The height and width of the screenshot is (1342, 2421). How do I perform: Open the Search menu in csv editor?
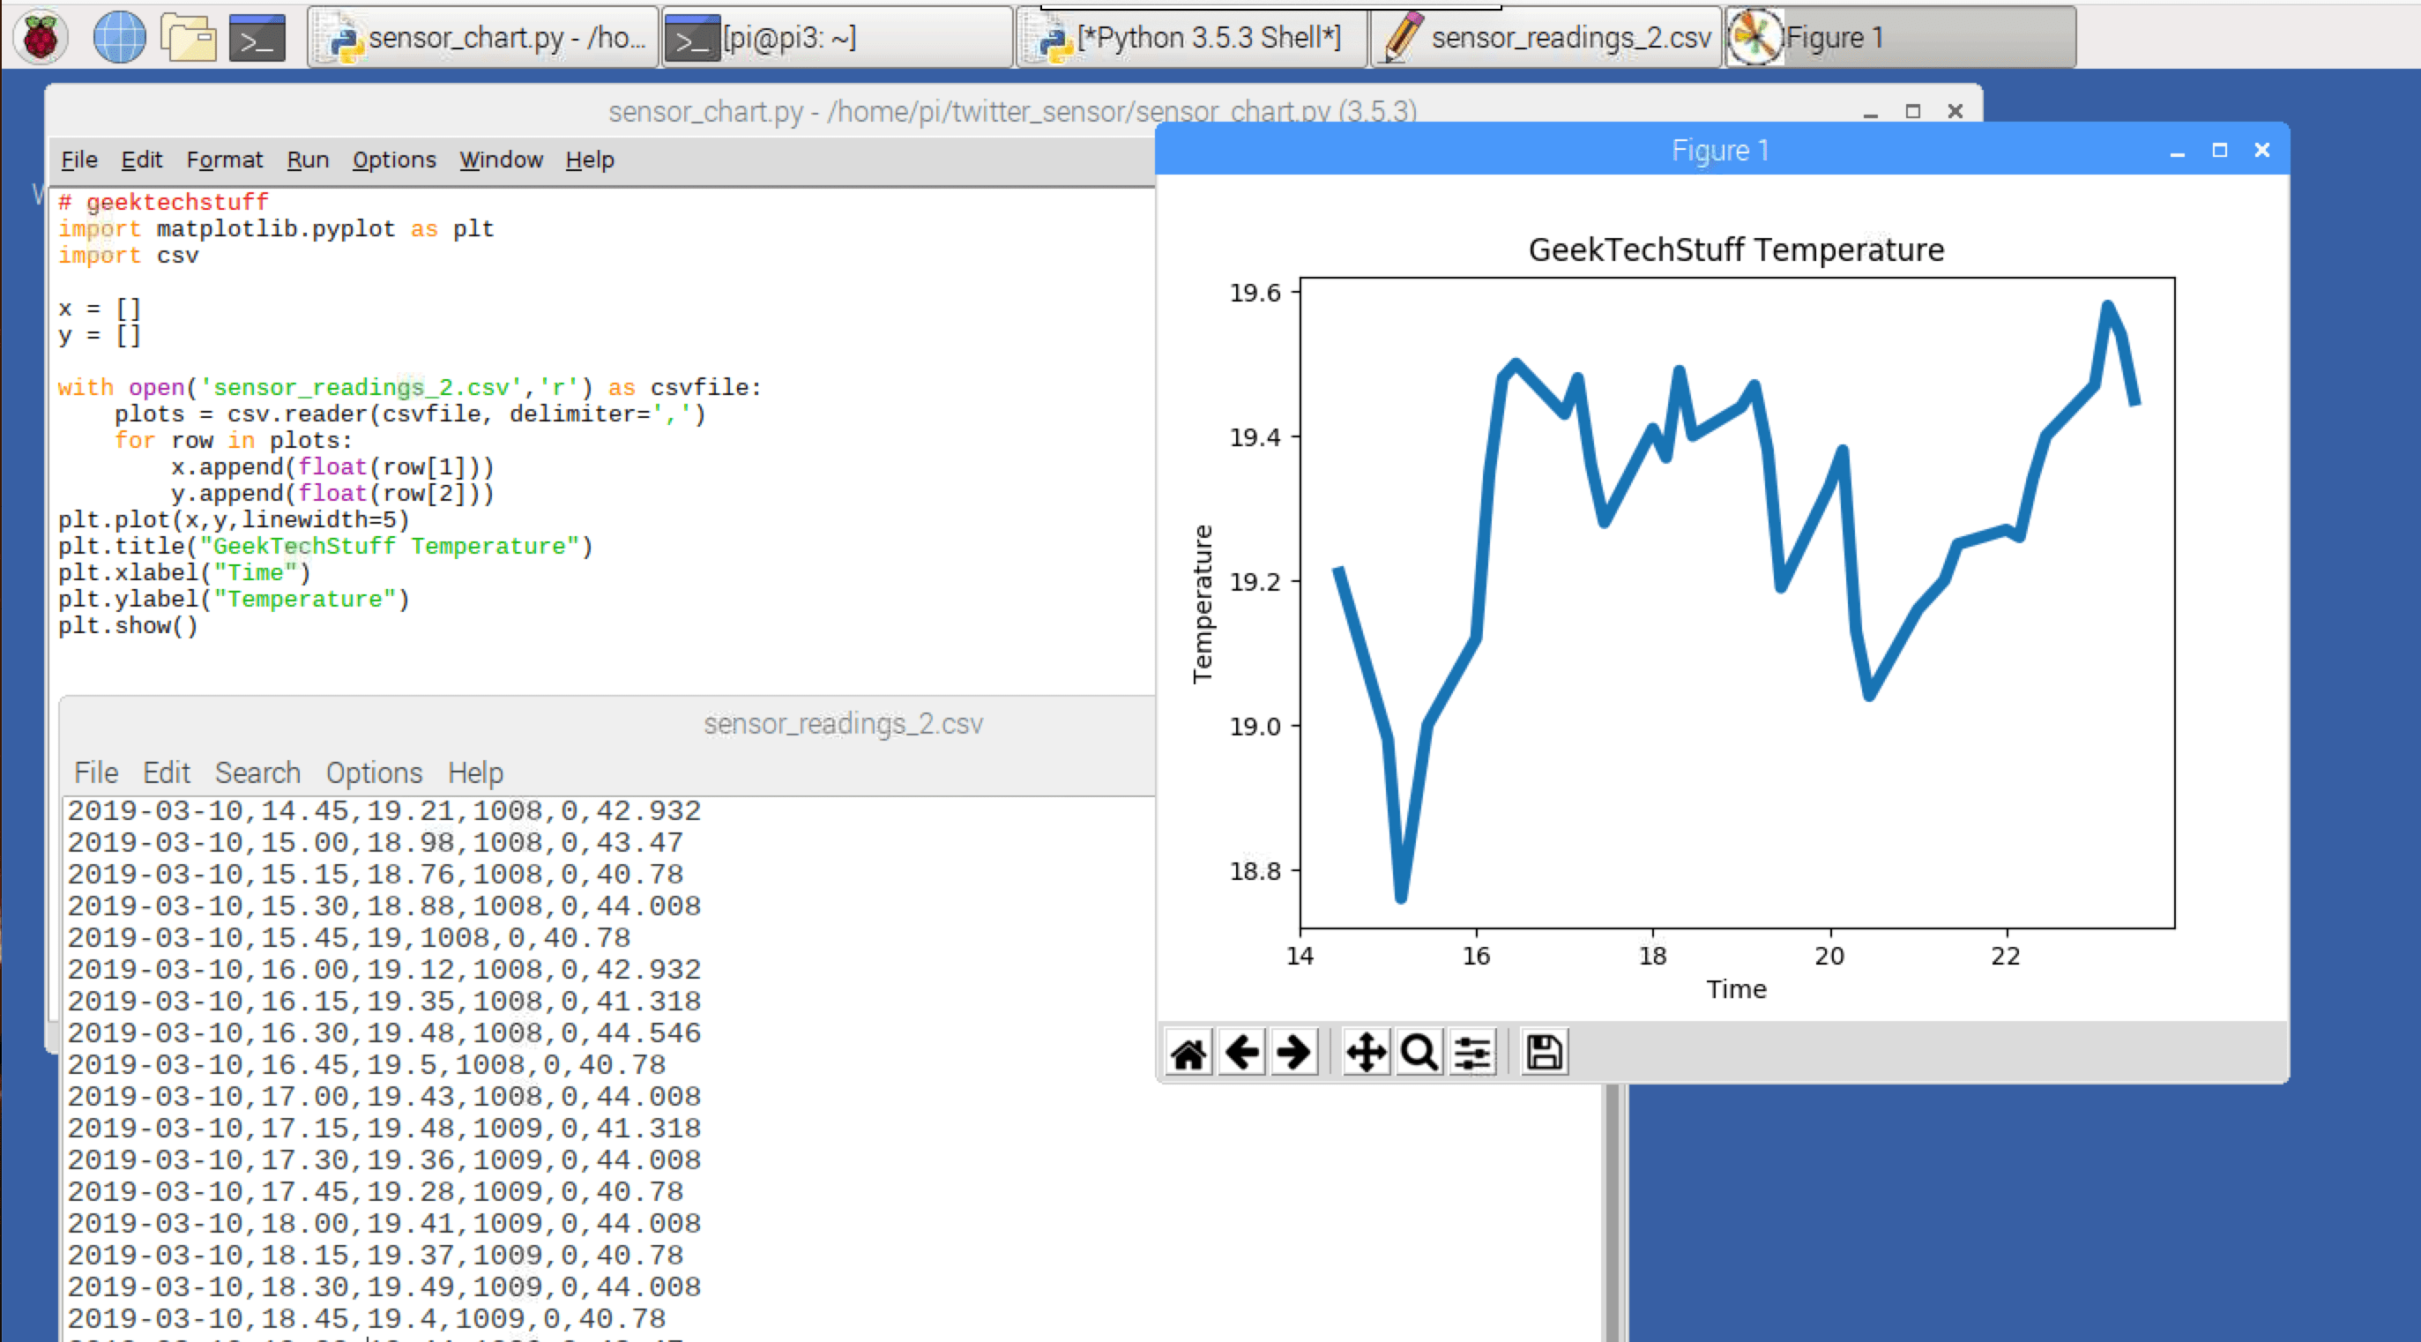[x=257, y=772]
